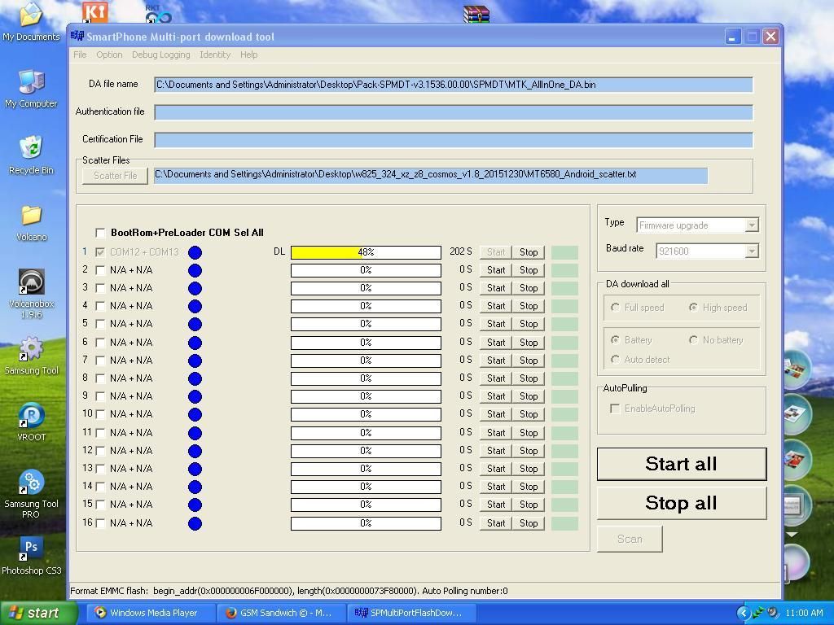Start download on port row 3
Image resolution: width=834 pixels, height=625 pixels.
coord(496,288)
